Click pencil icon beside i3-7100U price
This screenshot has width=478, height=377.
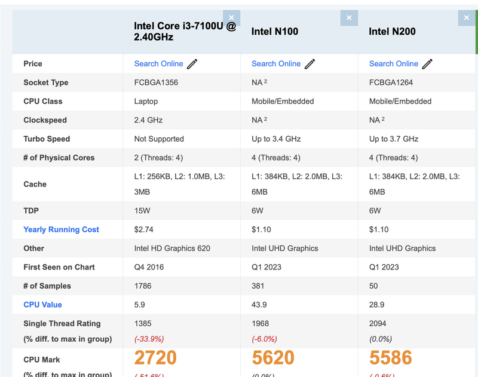click(192, 64)
